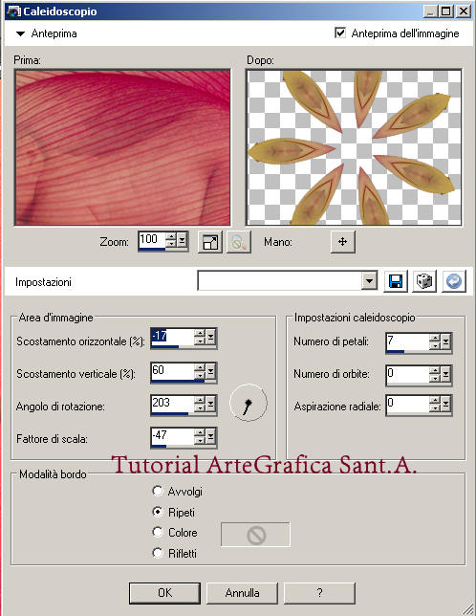
Task: Click the Mano pan arrows button
Action: click(342, 242)
